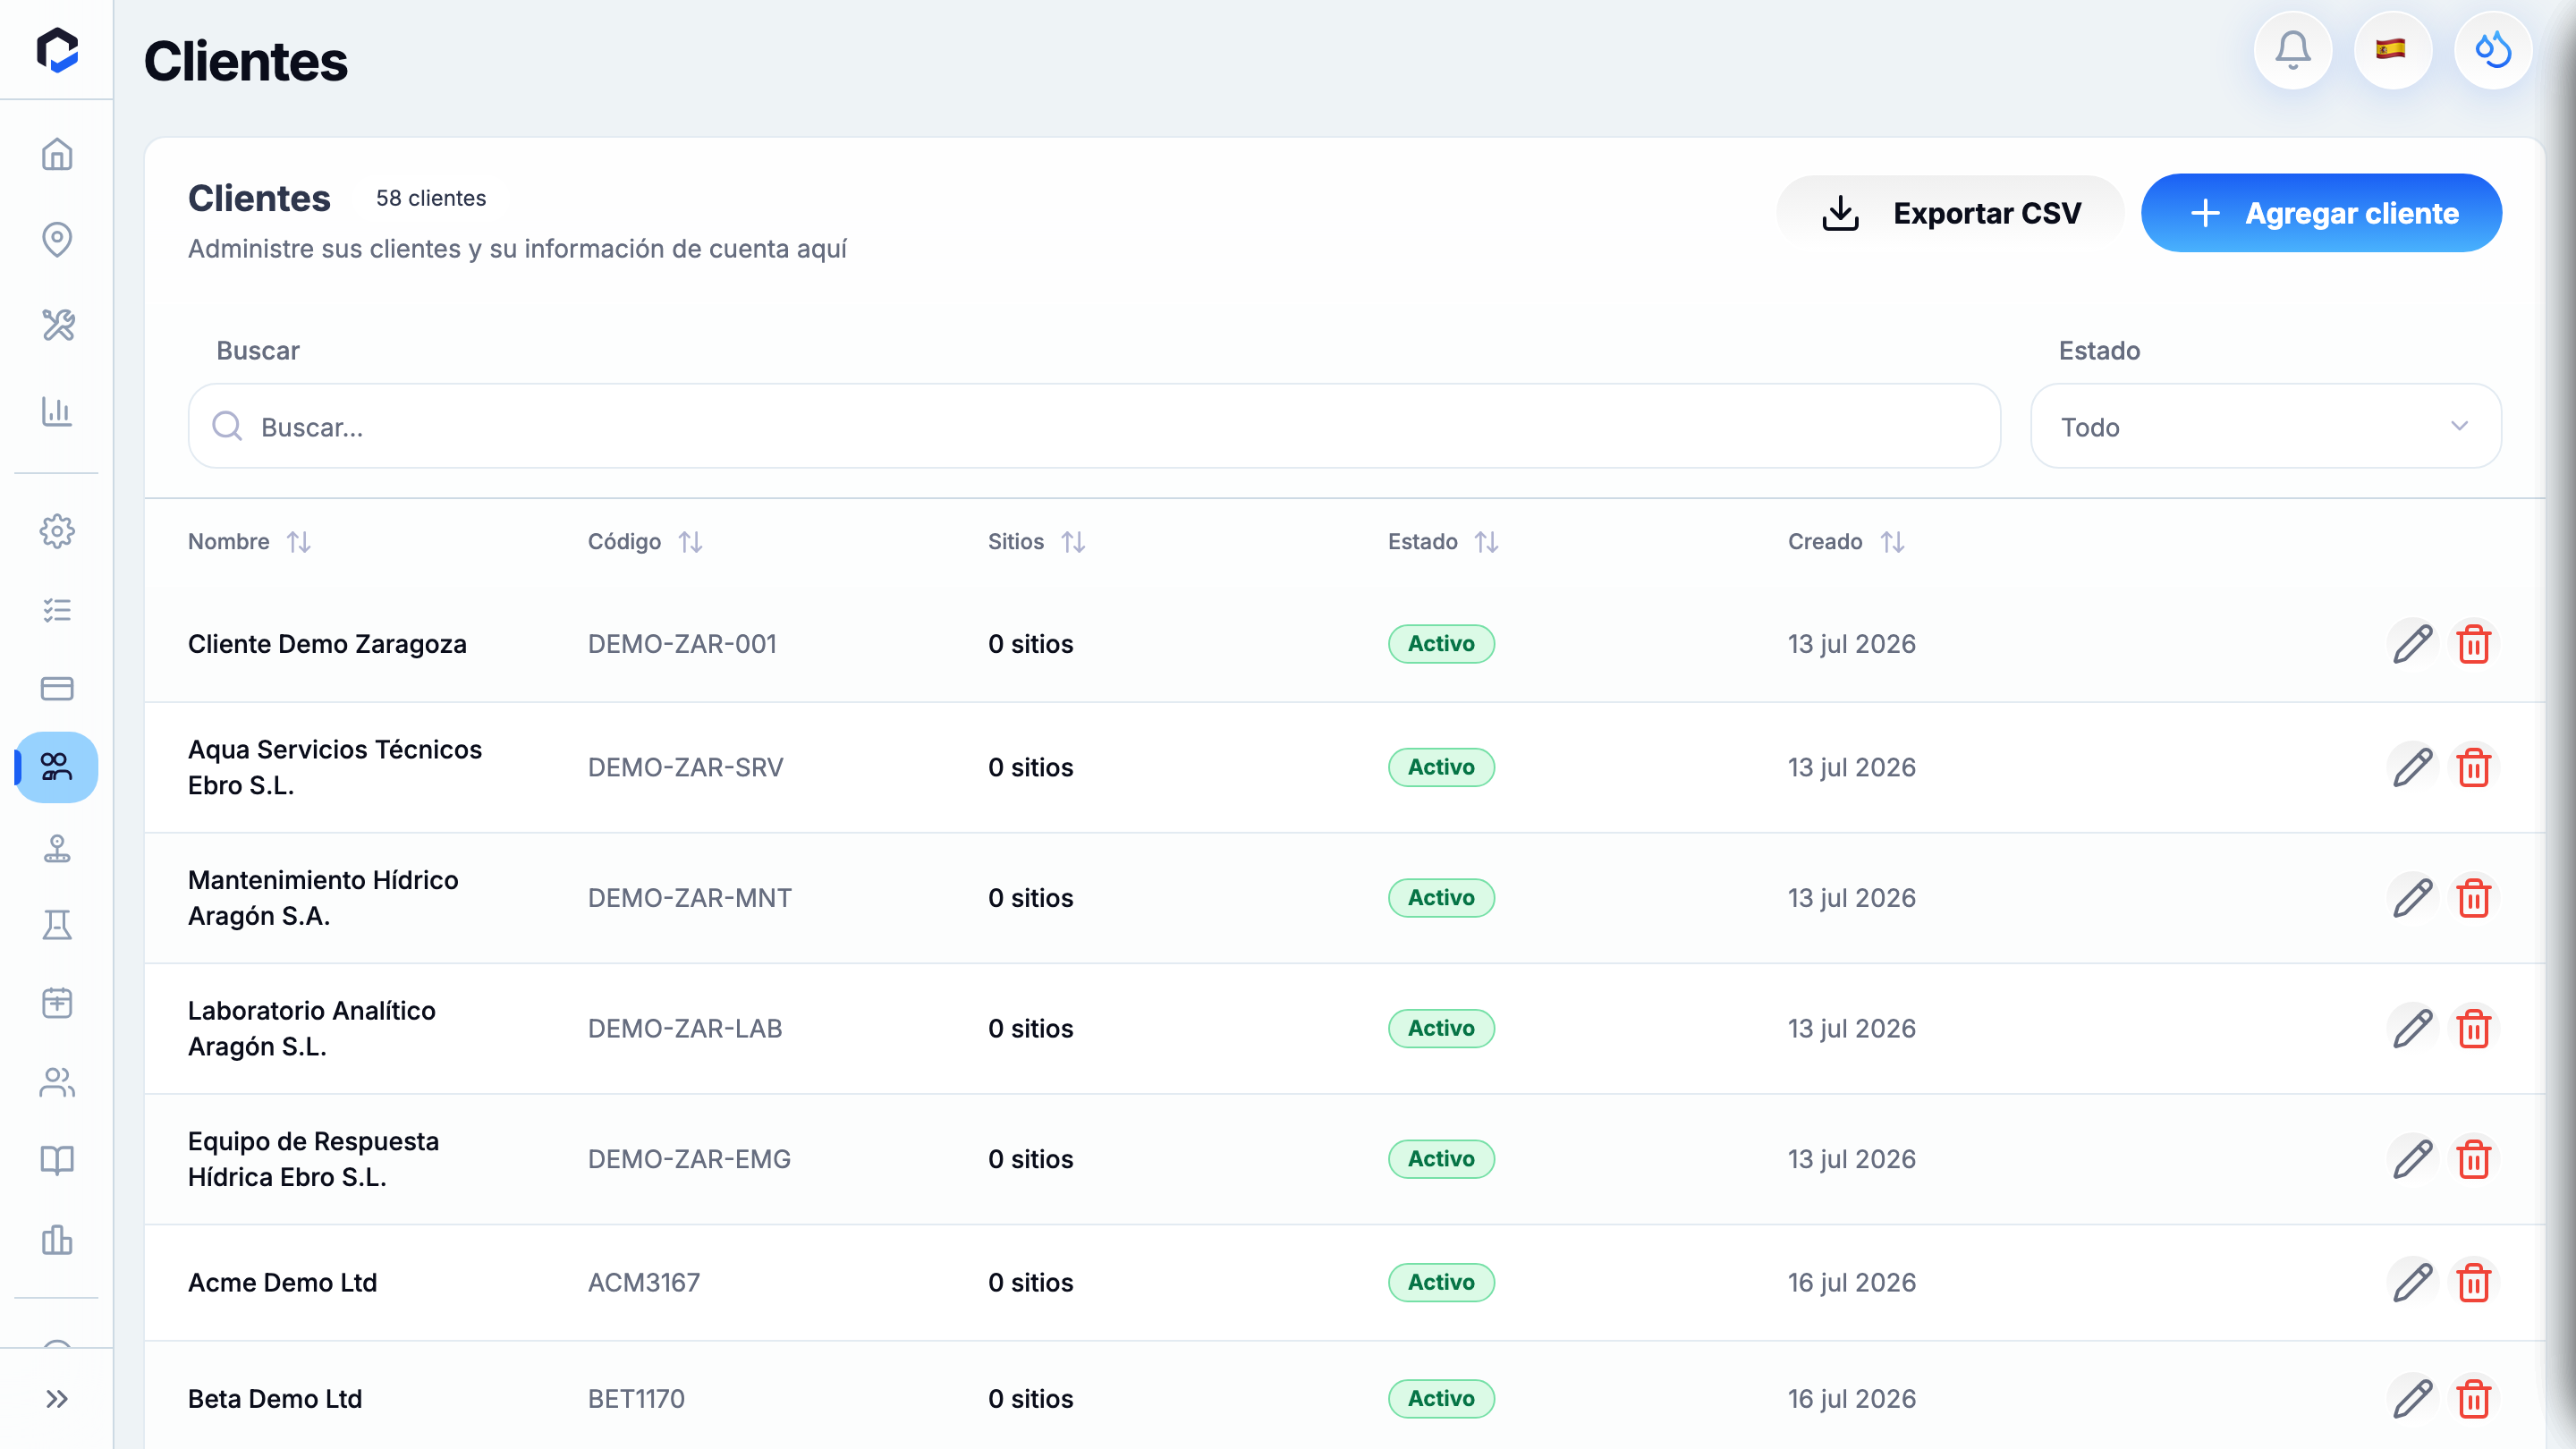This screenshot has height=1449, width=2576.
Task: Open the Estado filter dropdown
Action: 2266,426
